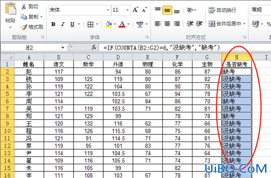271x178 pixels.
Task: Click the 姓名 header cell
Action: 29,64
